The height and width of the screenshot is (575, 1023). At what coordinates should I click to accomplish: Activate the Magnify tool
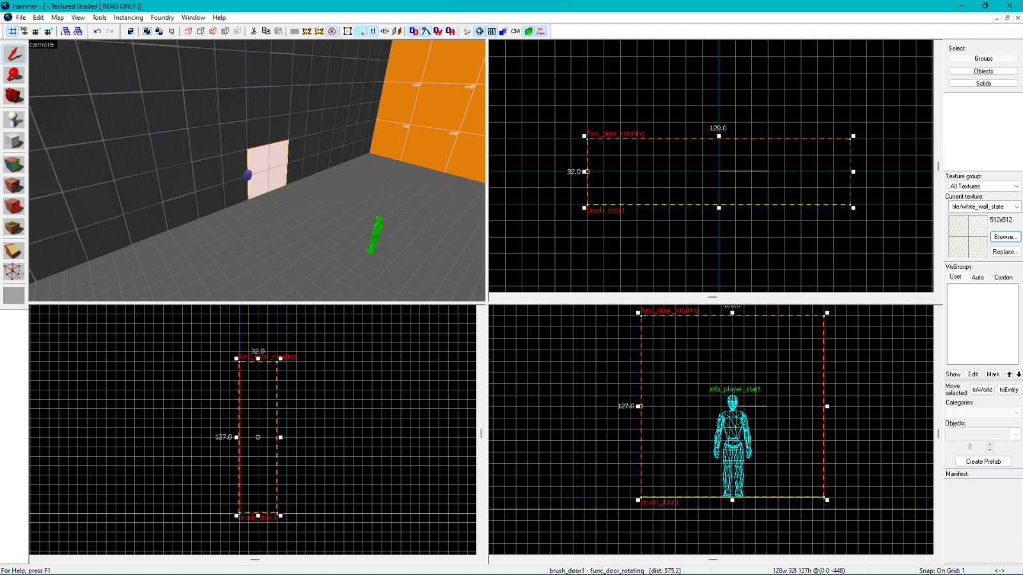(14, 75)
